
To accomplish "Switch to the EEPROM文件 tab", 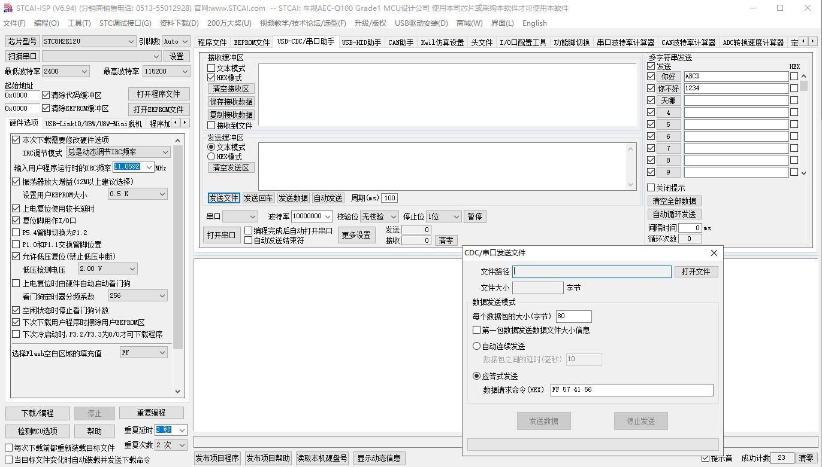I will (x=252, y=42).
